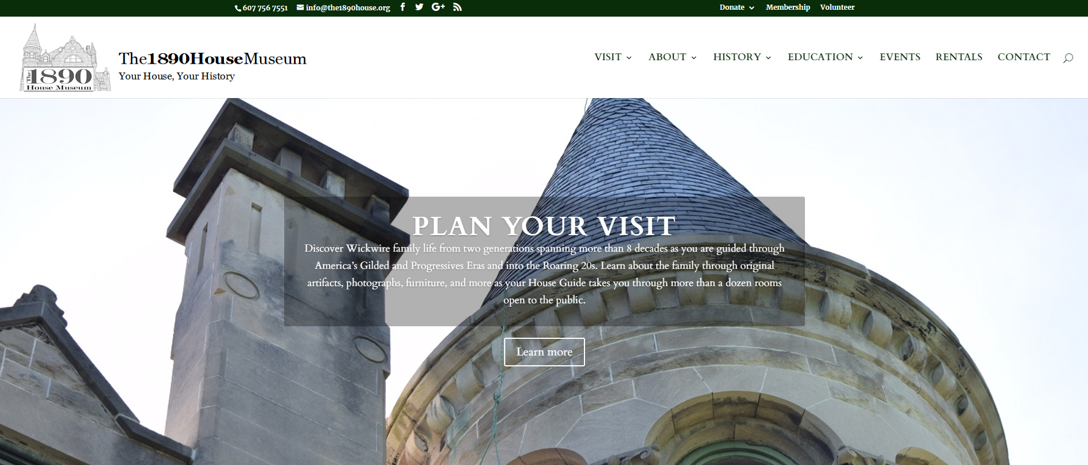1088x465 pixels.
Task: Open the Membership link
Action: click(x=788, y=7)
